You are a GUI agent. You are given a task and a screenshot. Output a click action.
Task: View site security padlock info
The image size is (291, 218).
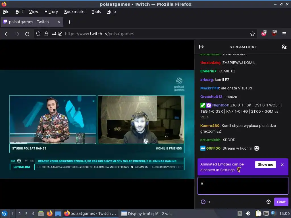(46, 34)
